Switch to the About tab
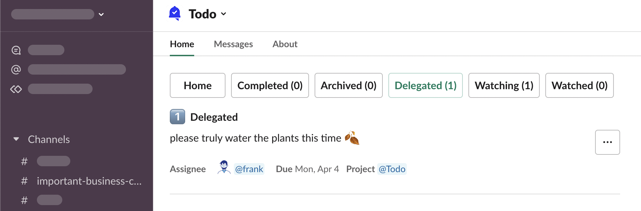Screen dimensions: 641x211 coord(285,44)
